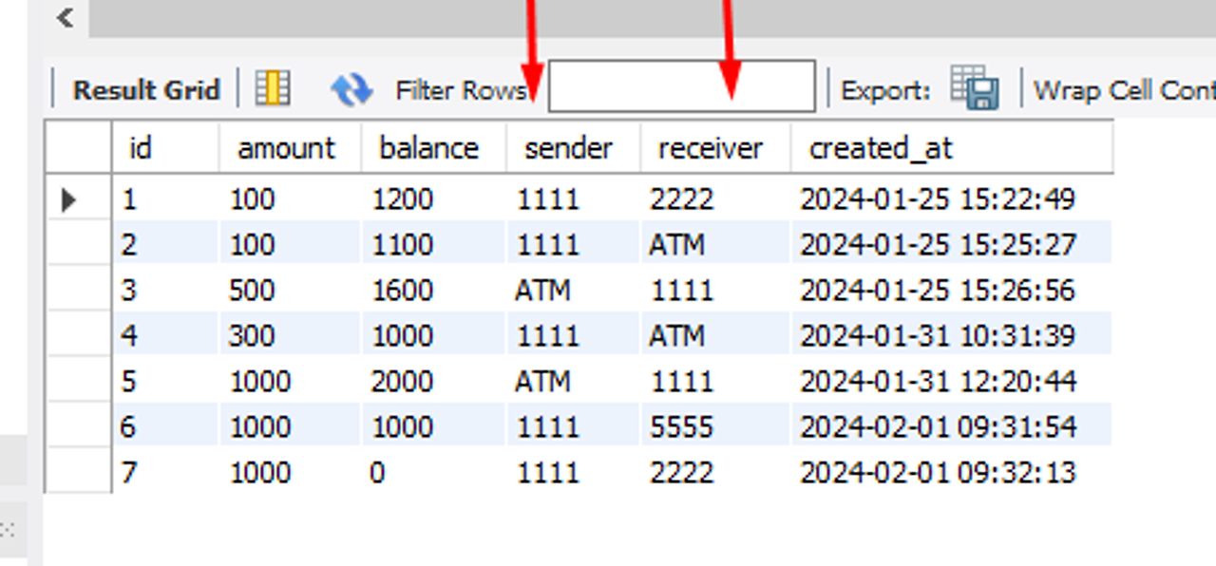Select id cell with value 1

(165, 199)
